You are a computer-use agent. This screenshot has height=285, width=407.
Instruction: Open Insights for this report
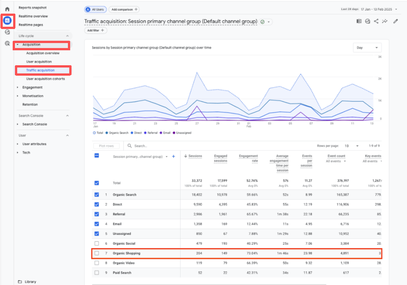pos(367,21)
